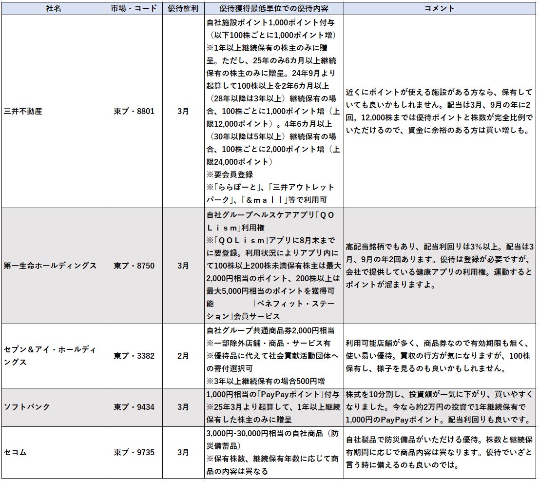Click the 優待権利 column header

[x=183, y=8]
